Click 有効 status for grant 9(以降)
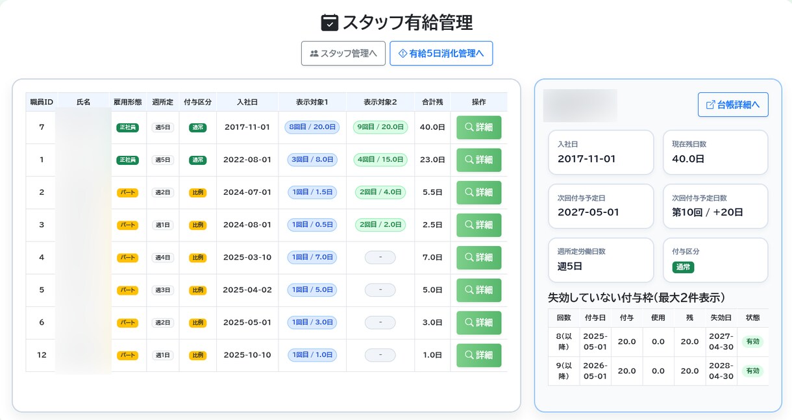Image resolution: width=792 pixels, height=420 pixels. point(752,371)
